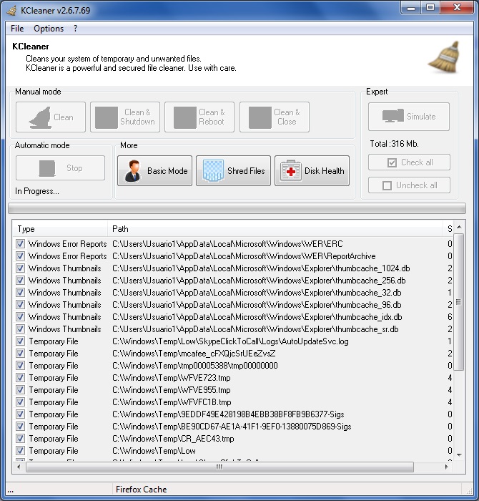Viewport: 479px width, 501px height.
Task: Click the vertical scrollbar up arrow
Action: (459, 227)
